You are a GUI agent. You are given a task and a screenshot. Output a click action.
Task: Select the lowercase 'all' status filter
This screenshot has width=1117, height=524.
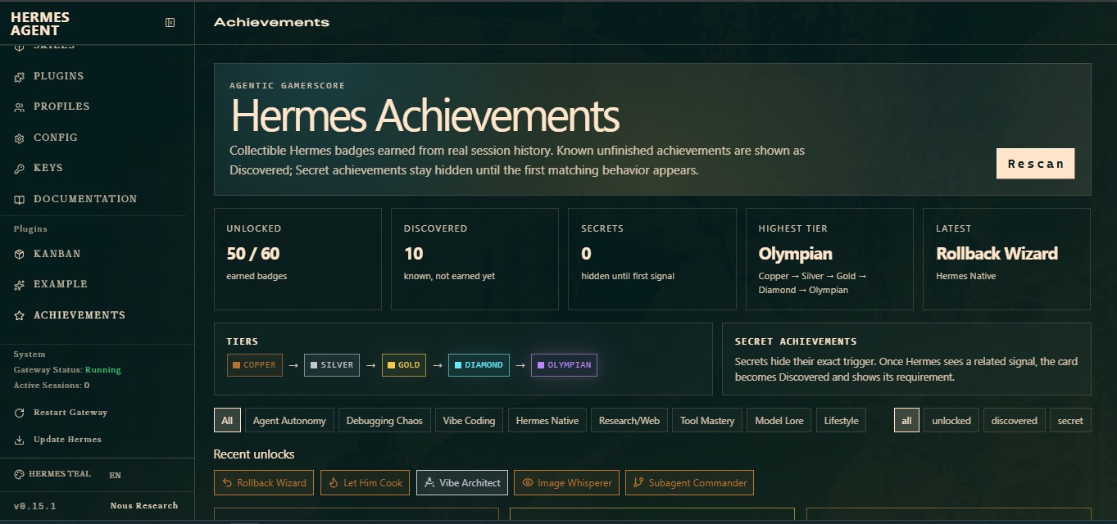(906, 421)
